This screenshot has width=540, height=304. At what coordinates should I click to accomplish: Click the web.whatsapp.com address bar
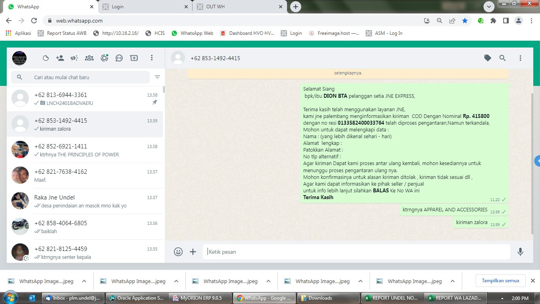click(x=233, y=21)
